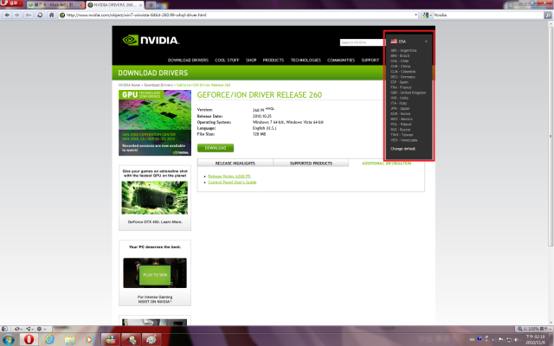Choose CHN - China from country list
The height and width of the screenshot is (346, 554).
[x=400, y=67]
